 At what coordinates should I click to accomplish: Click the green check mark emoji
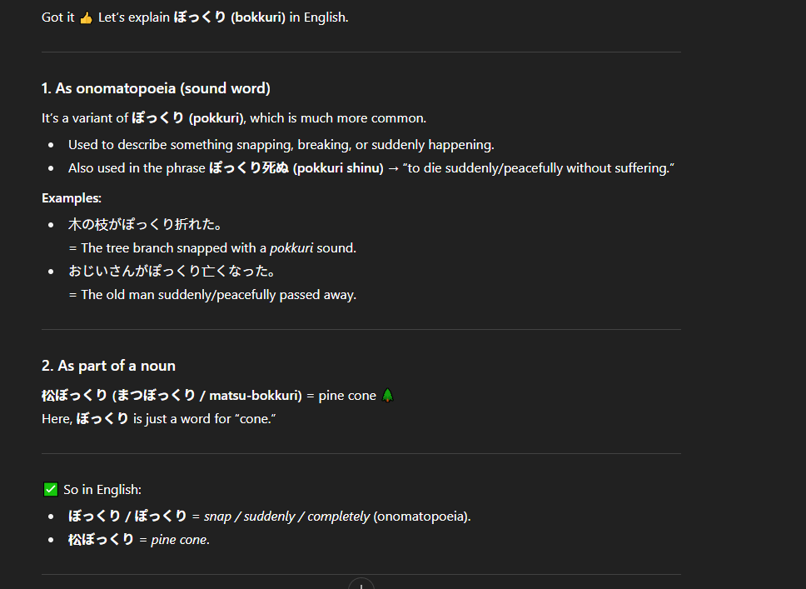pos(50,489)
